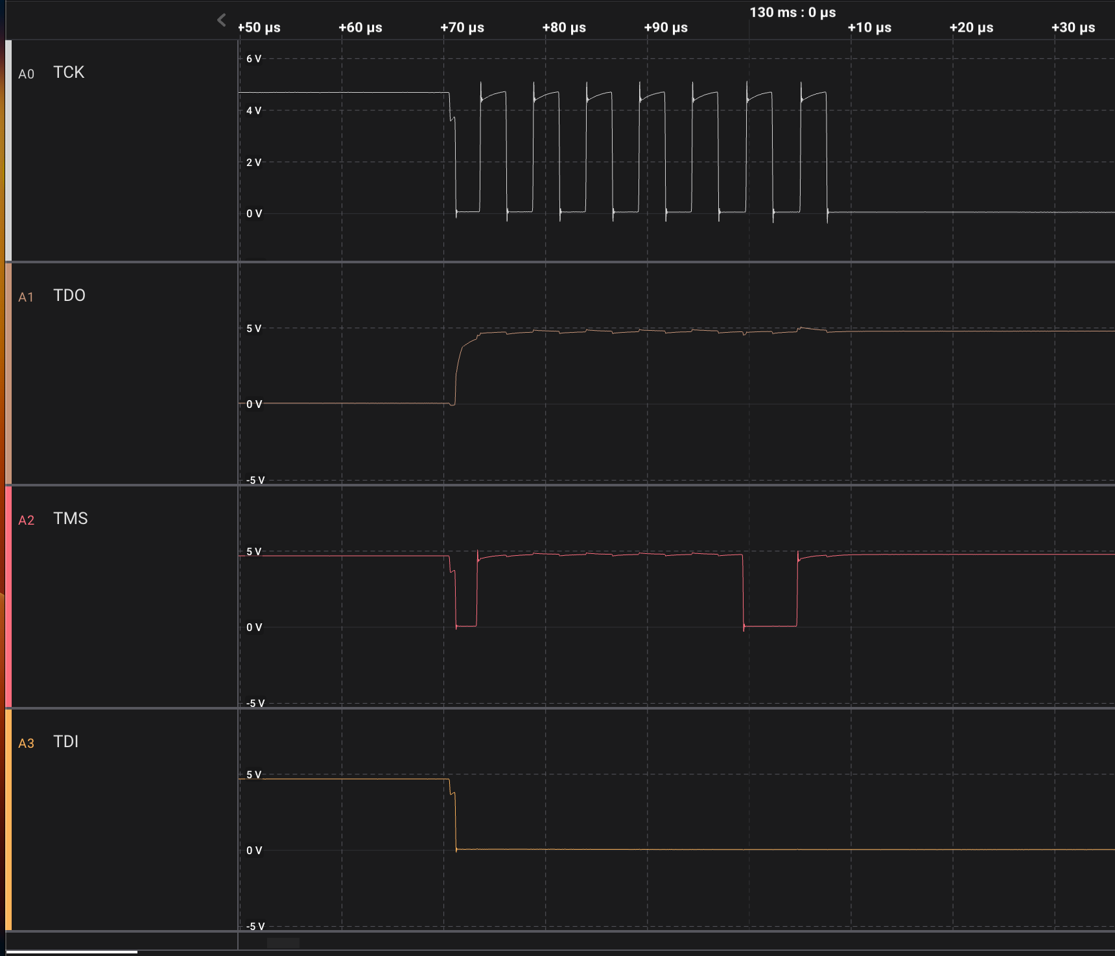Screen dimensions: 1115x956
Task: Click the 5 V label on TDI axis
Action: [254, 774]
